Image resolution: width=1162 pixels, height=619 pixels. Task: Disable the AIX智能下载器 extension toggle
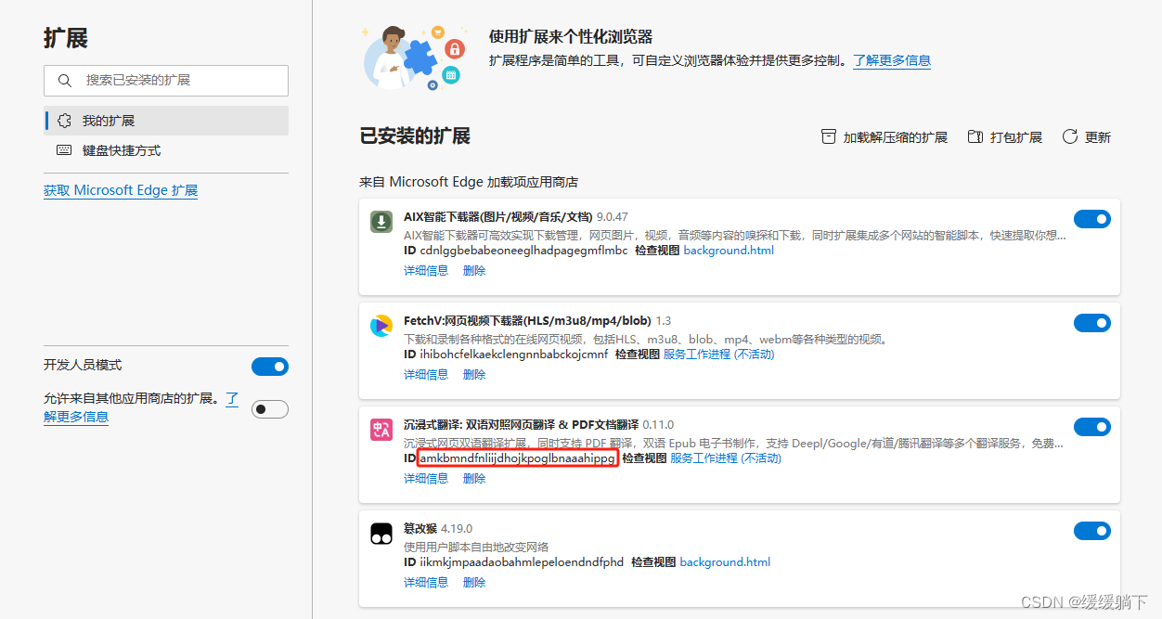click(1092, 219)
